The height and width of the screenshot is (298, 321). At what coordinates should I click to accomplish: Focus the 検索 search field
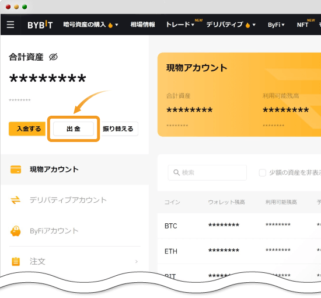(x=207, y=172)
